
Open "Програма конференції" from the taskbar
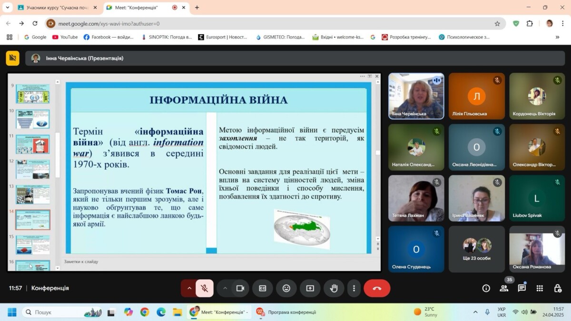click(x=286, y=312)
